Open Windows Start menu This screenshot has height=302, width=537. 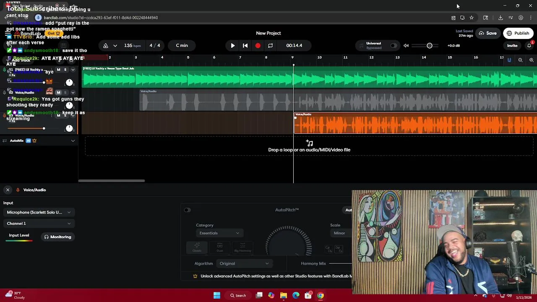pyautogui.click(x=217, y=295)
